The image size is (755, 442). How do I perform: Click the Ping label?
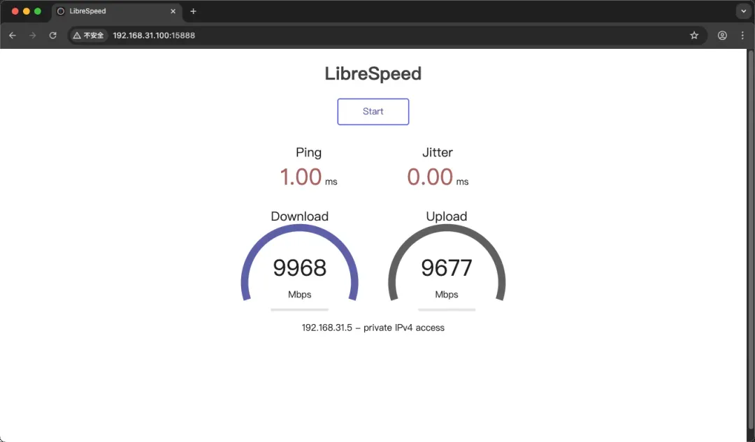(x=309, y=152)
